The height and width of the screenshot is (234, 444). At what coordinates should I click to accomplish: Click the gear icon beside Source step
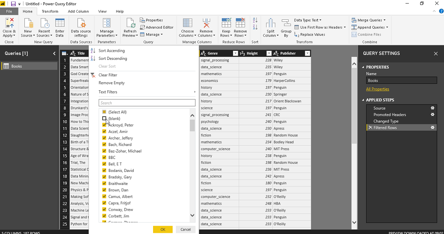click(433, 108)
